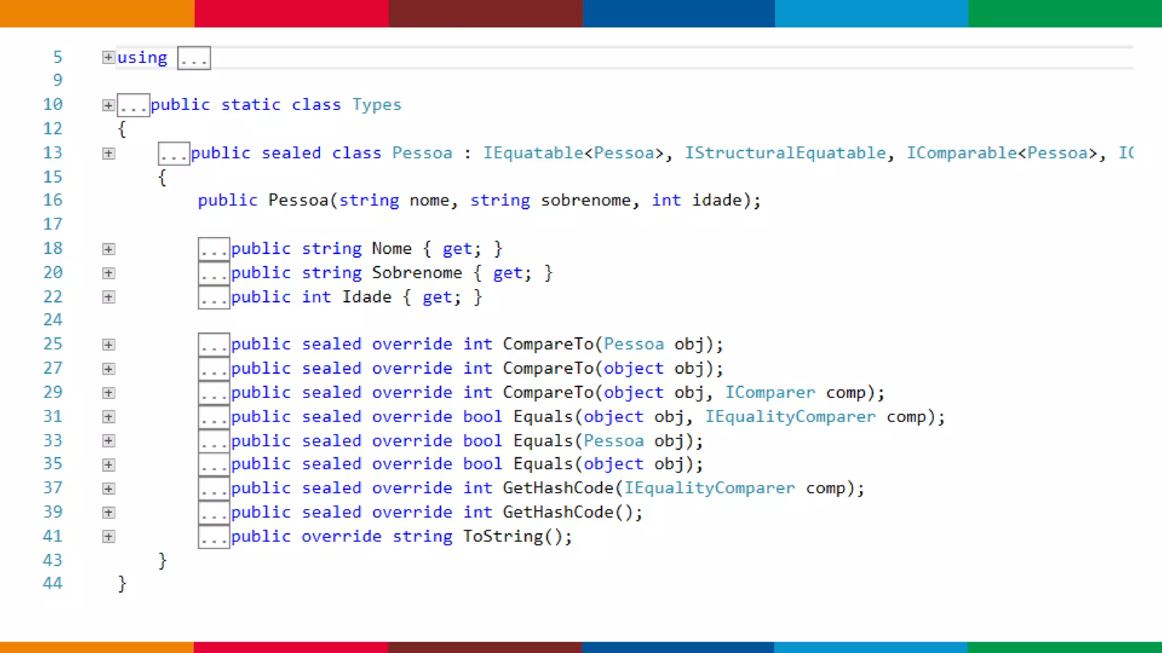Screen dimensions: 1162x653
Task: Expand region before Types class on line 10
Action: coord(108,105)
